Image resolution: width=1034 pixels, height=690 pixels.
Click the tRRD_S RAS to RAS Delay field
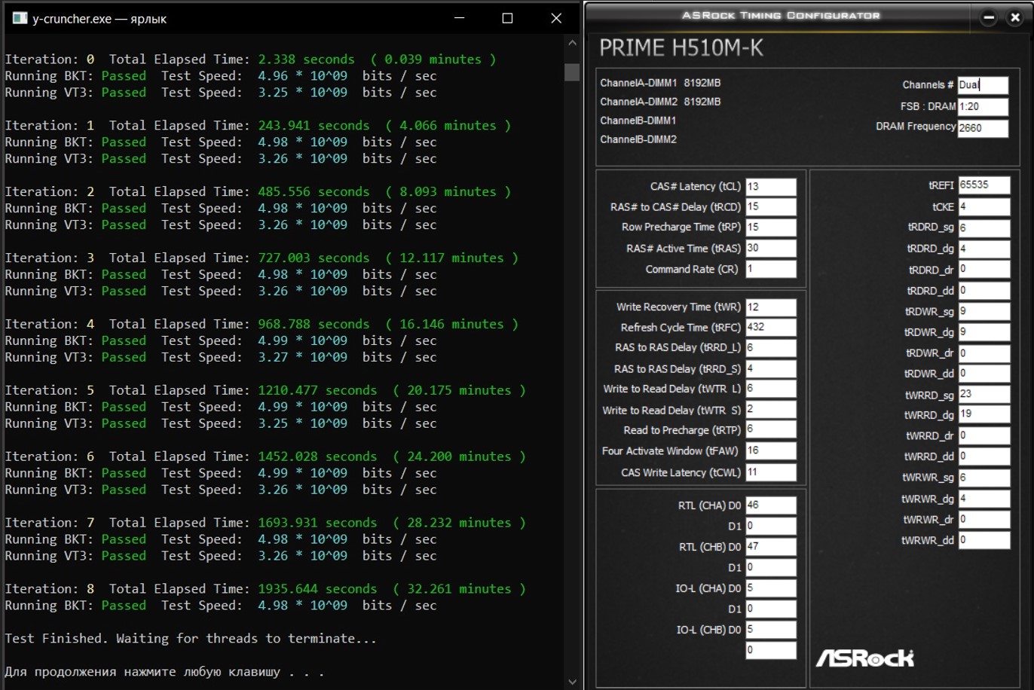(x=771, y=369)
